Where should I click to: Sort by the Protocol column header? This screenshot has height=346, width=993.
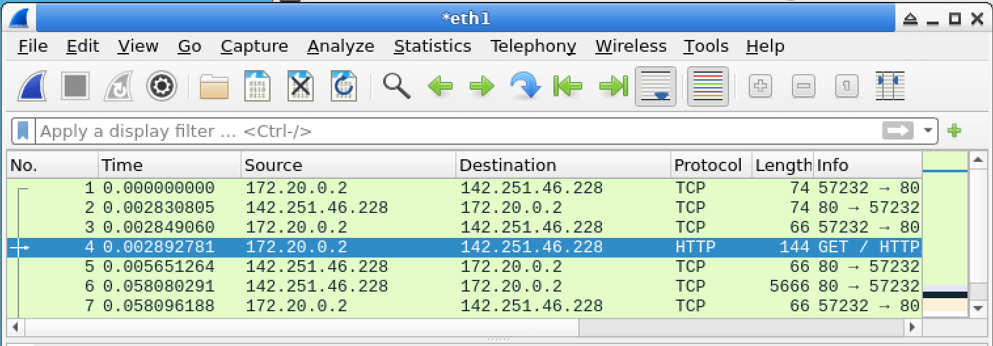[711, 165]
